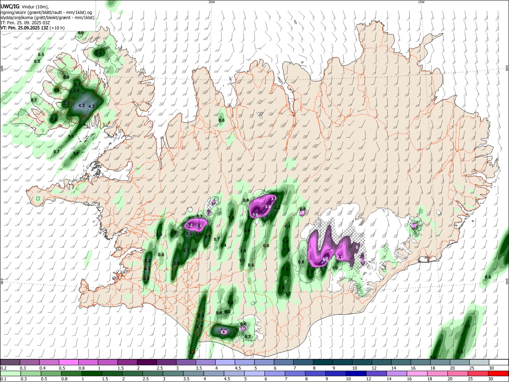Screen dimensions: 509x382
Task: Click the '2.8' value near the south coast
Action: click(x=223, y=332)
